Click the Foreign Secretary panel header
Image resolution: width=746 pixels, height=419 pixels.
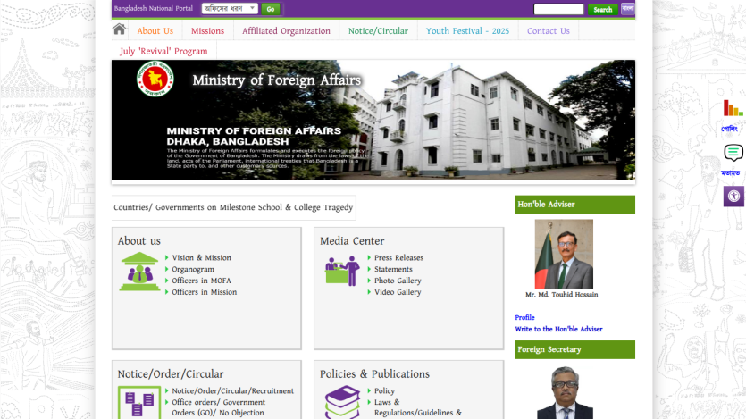click(574, 349)
